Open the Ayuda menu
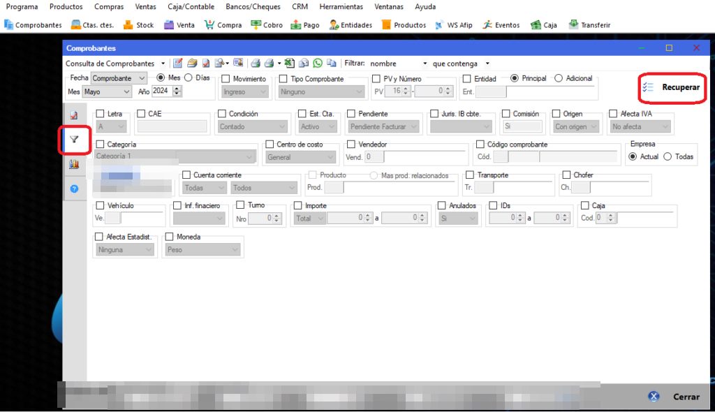The height and width of the screenshot is (412, 715). (425, 7)
